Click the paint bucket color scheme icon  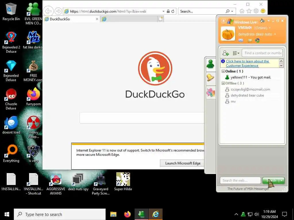coord(262,21)
